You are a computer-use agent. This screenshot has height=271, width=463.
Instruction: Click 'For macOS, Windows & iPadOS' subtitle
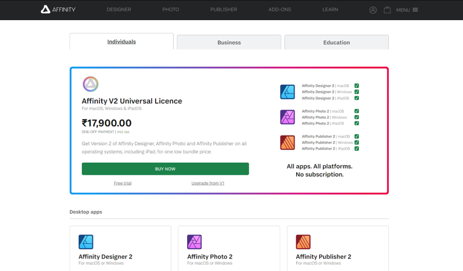coord(112,108)
